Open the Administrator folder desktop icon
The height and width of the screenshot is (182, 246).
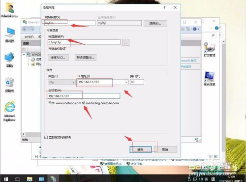(x=9, y=9)
